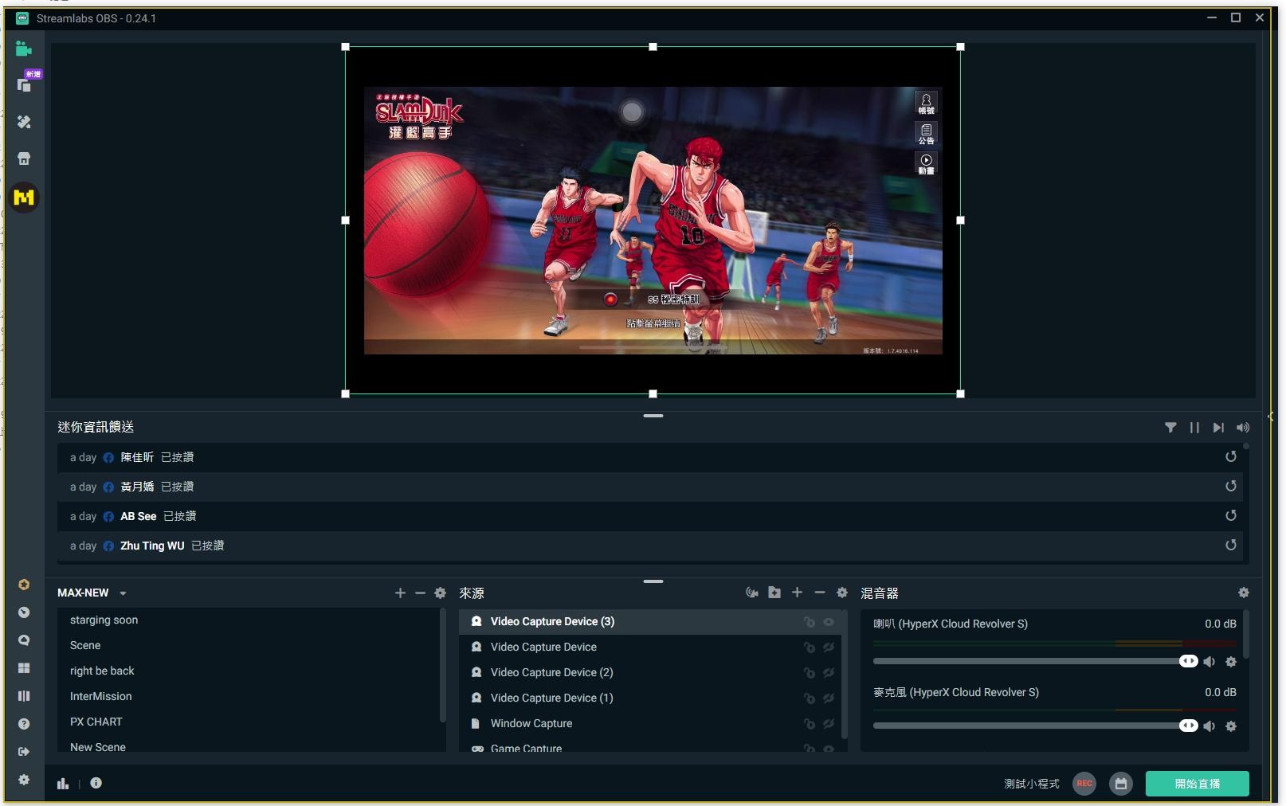Add a source folder

[x=774, y=593]
